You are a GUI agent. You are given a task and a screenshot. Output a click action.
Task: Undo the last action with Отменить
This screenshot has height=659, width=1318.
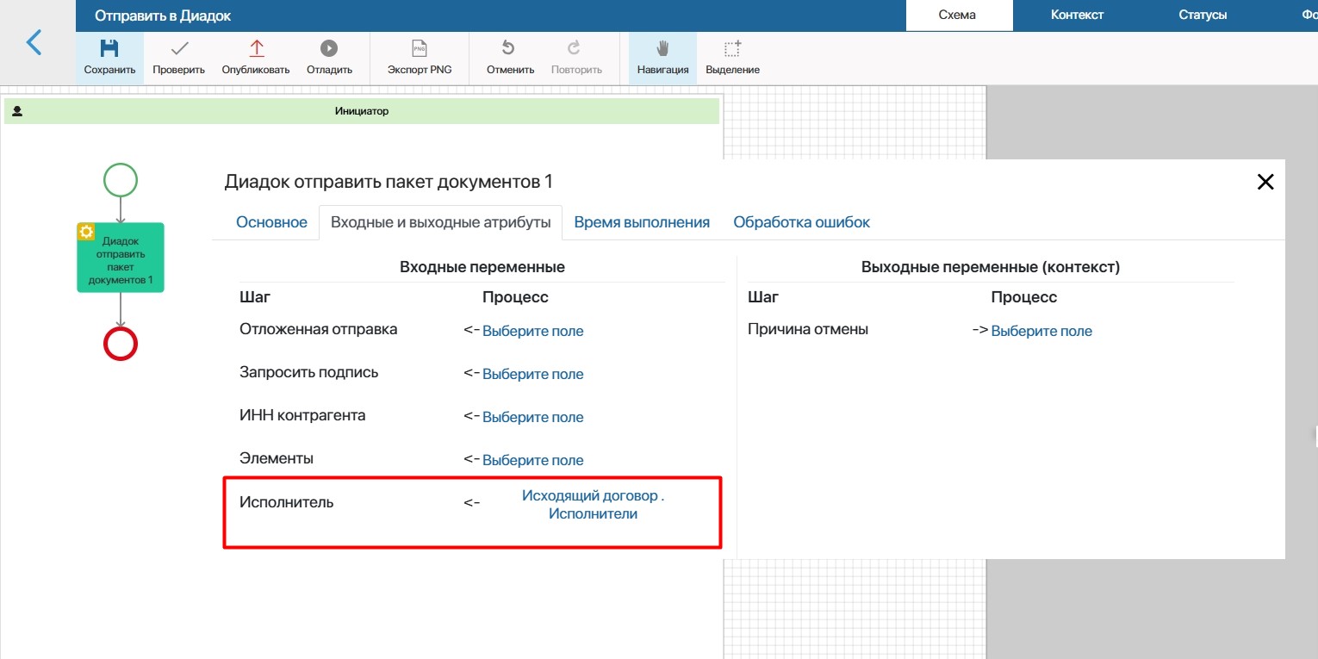click(x=510, y=49)
